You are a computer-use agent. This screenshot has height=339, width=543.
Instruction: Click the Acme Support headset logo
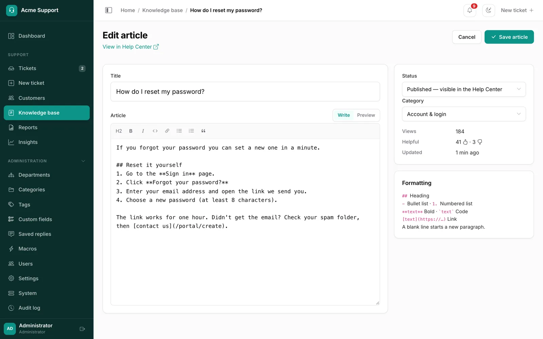pos(12,10)
